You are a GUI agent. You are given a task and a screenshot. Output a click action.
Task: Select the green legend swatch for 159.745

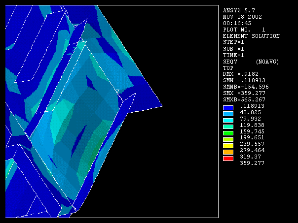click(228, 133)
